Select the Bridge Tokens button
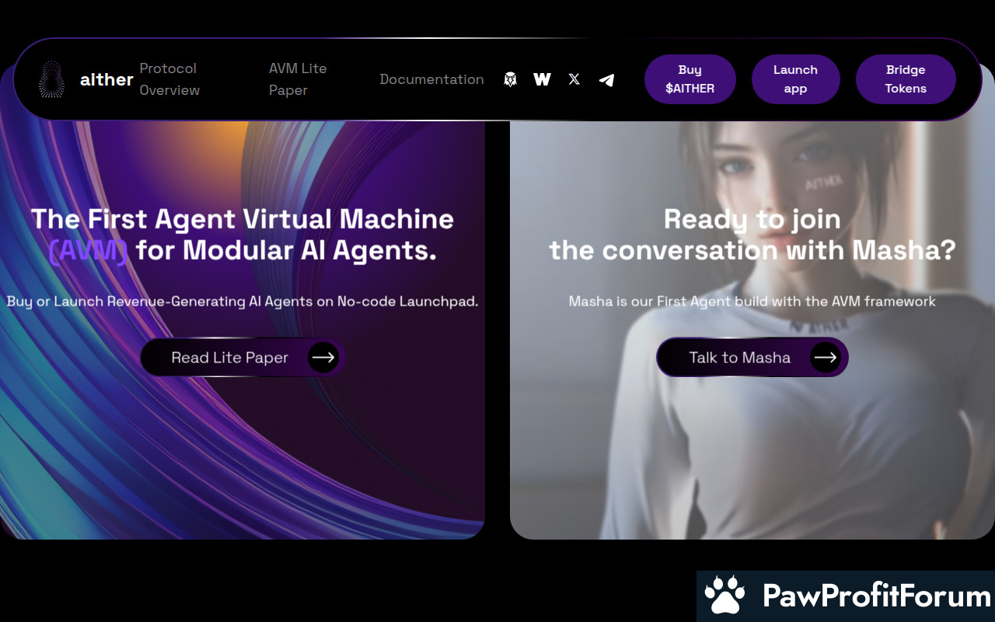This screenshot has width=995, height=622. (x=906, y=79)
